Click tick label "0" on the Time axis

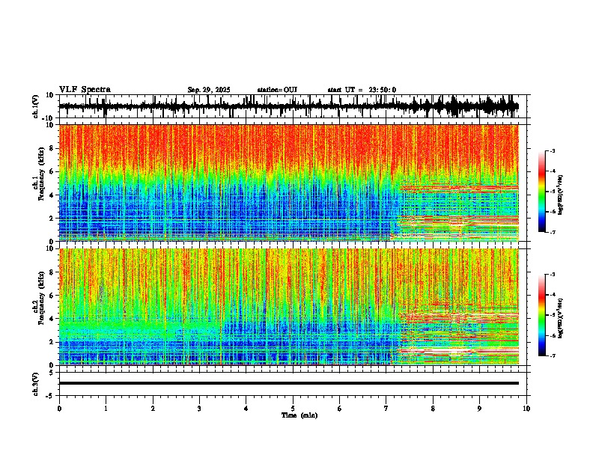click(x=59, y=409)
